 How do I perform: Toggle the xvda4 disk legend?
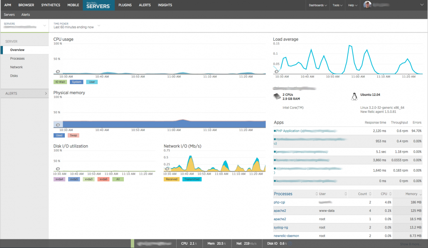pos(59,179)
